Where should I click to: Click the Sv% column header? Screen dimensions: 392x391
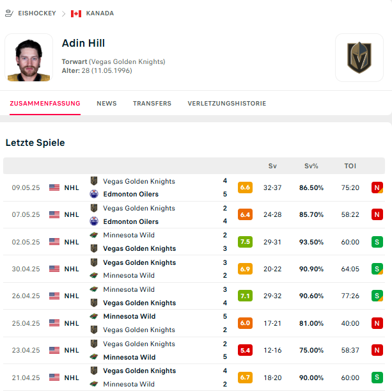[x=311, y=166]
